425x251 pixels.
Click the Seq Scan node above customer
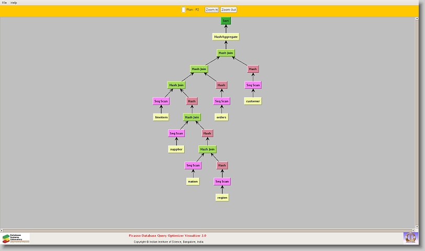coord(253,85)
